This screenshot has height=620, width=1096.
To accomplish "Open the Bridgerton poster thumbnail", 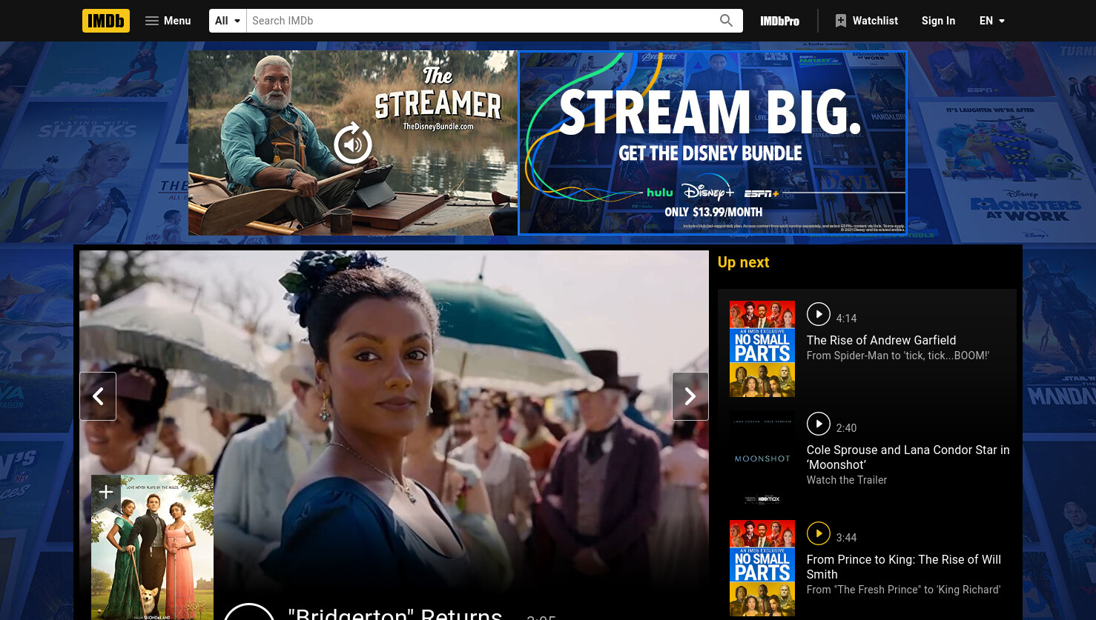I will pos(153,547).
